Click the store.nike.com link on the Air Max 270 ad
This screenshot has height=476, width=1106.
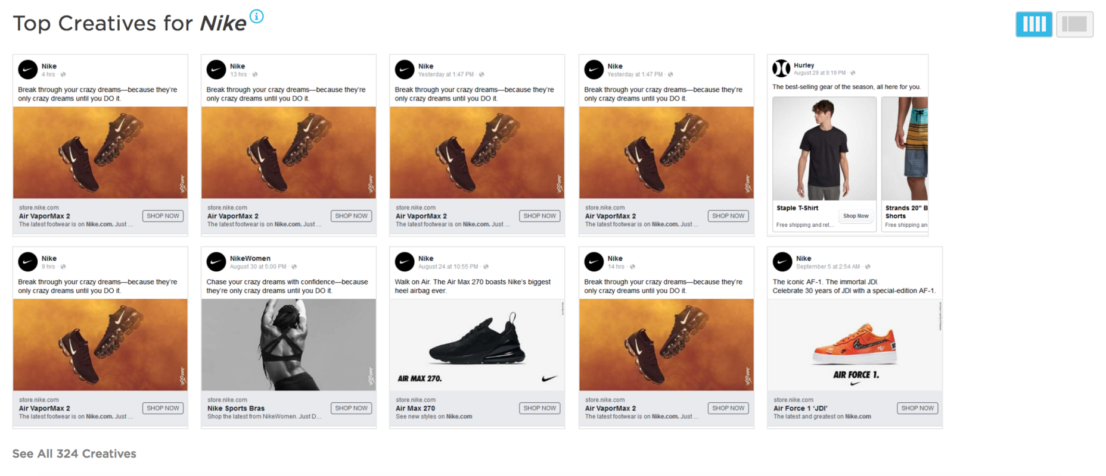415,399
